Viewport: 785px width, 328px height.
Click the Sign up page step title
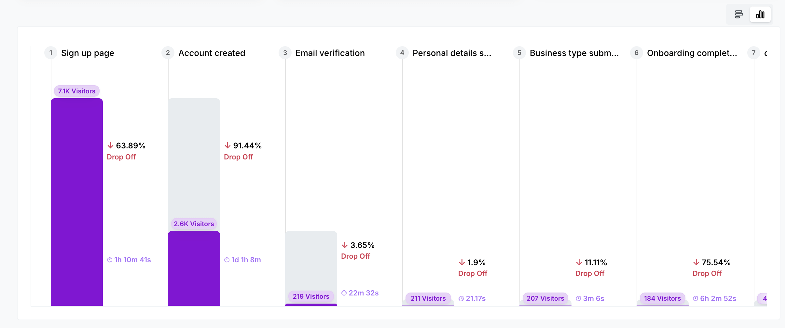88,53
